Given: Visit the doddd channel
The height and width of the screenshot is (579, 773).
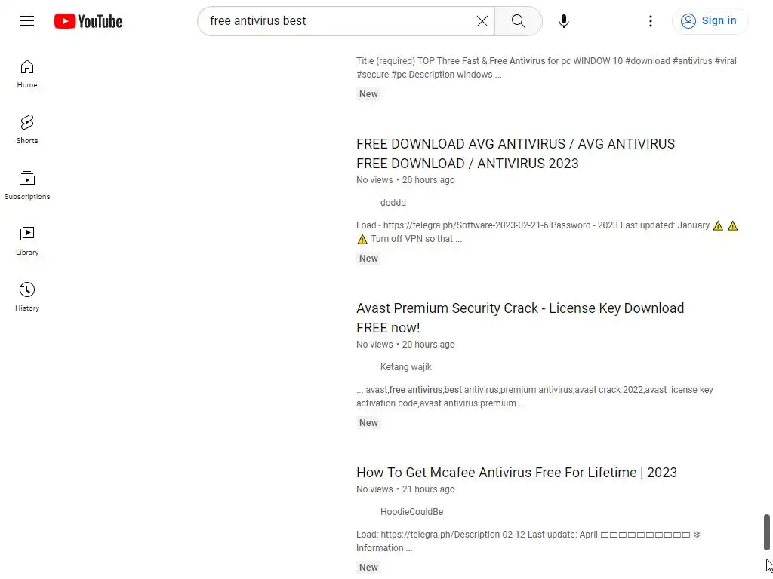Looking at the screenshot, I should coord(393,203).
